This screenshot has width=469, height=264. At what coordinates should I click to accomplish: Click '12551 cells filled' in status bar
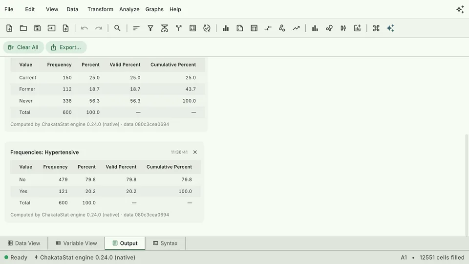click(442, 258)
